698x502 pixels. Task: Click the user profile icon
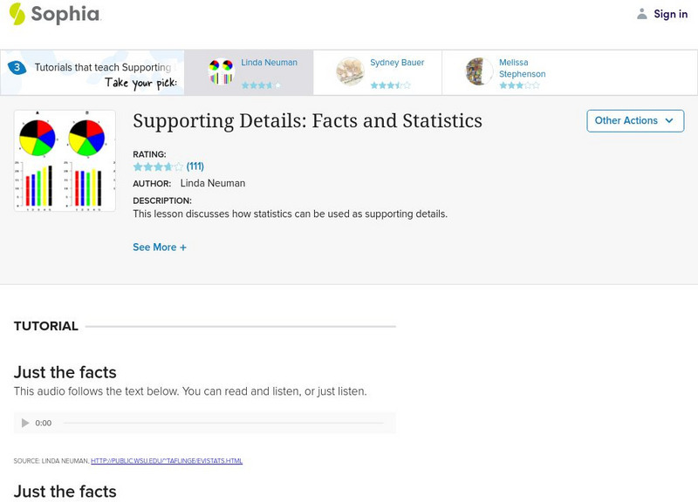(642, 14)
